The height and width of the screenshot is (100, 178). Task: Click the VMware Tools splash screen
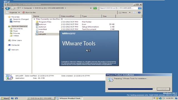click(89, 48)
